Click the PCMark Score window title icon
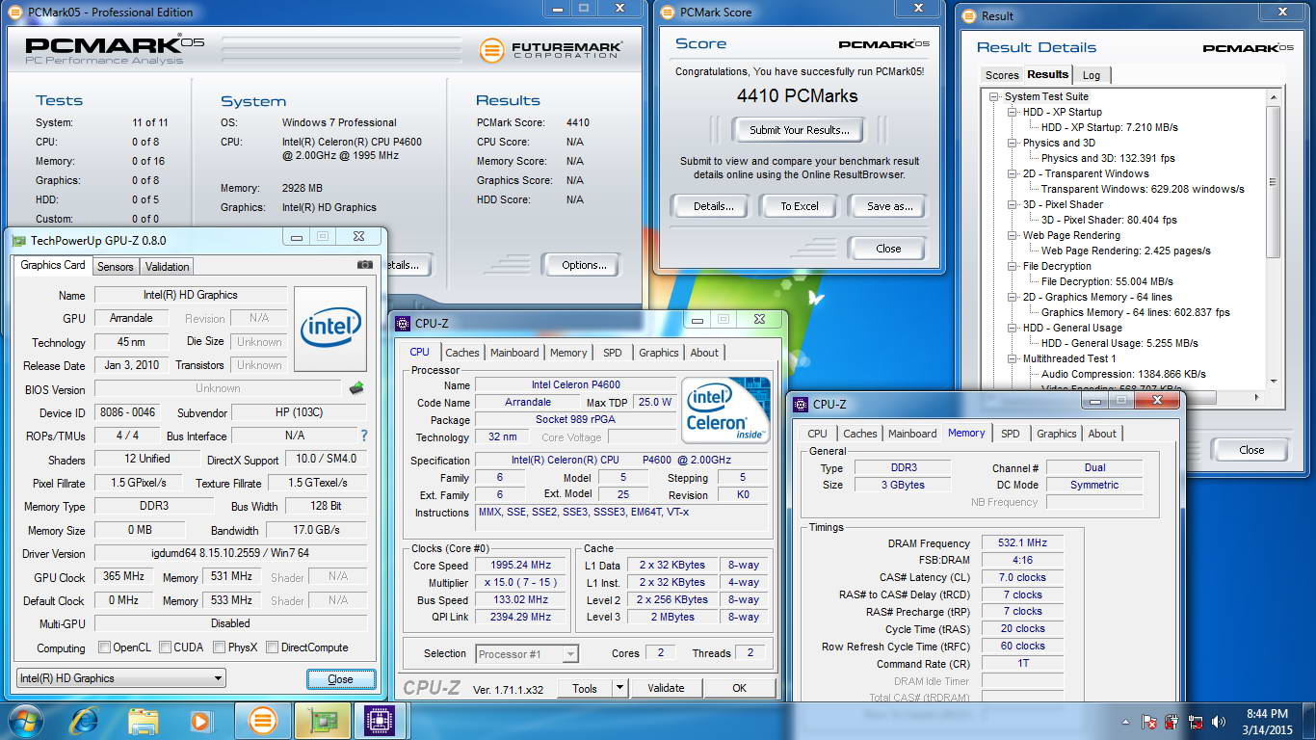The image size is (1316, 740). (668, 13)
